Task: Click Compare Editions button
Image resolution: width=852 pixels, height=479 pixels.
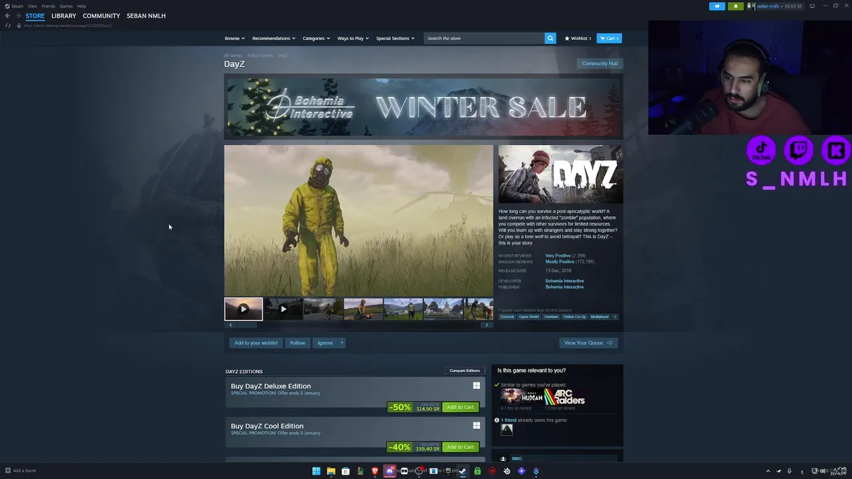Action: pyautogui.click(x=465, y=371)
